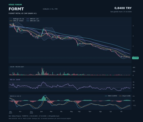
Task: Click the SMA 20 0.9325 legend entry
Action: [17, 21]
